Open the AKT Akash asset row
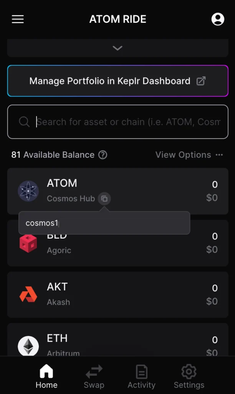 point(118,294)
